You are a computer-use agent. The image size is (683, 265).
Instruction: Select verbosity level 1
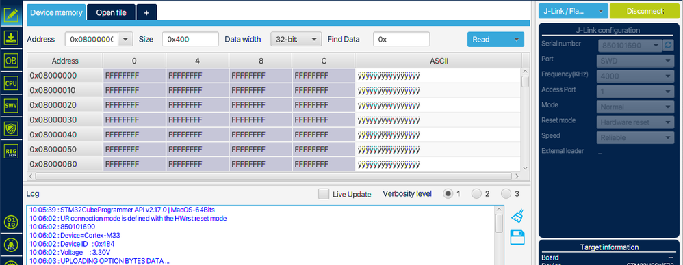point(448,194)
